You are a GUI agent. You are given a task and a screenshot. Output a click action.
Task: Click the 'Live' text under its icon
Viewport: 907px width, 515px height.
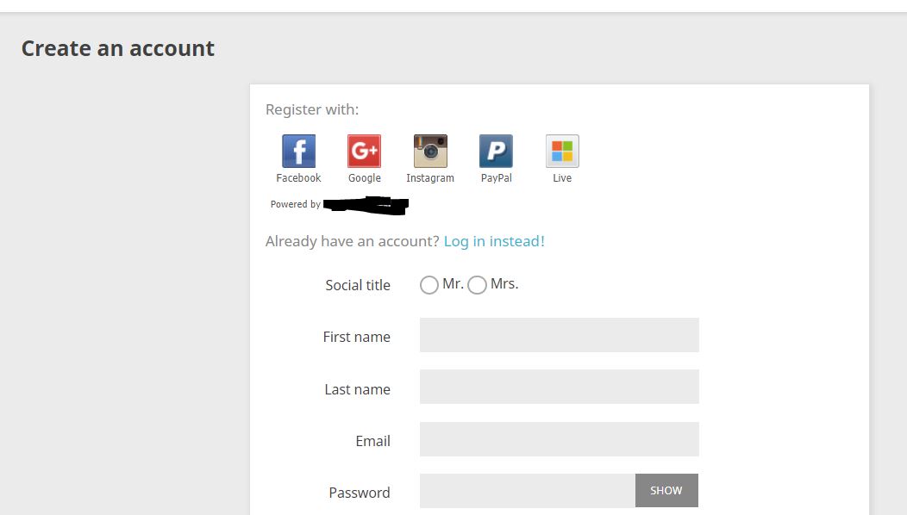(562, 178)
